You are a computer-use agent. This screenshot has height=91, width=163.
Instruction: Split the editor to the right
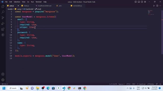coord(157,6)
